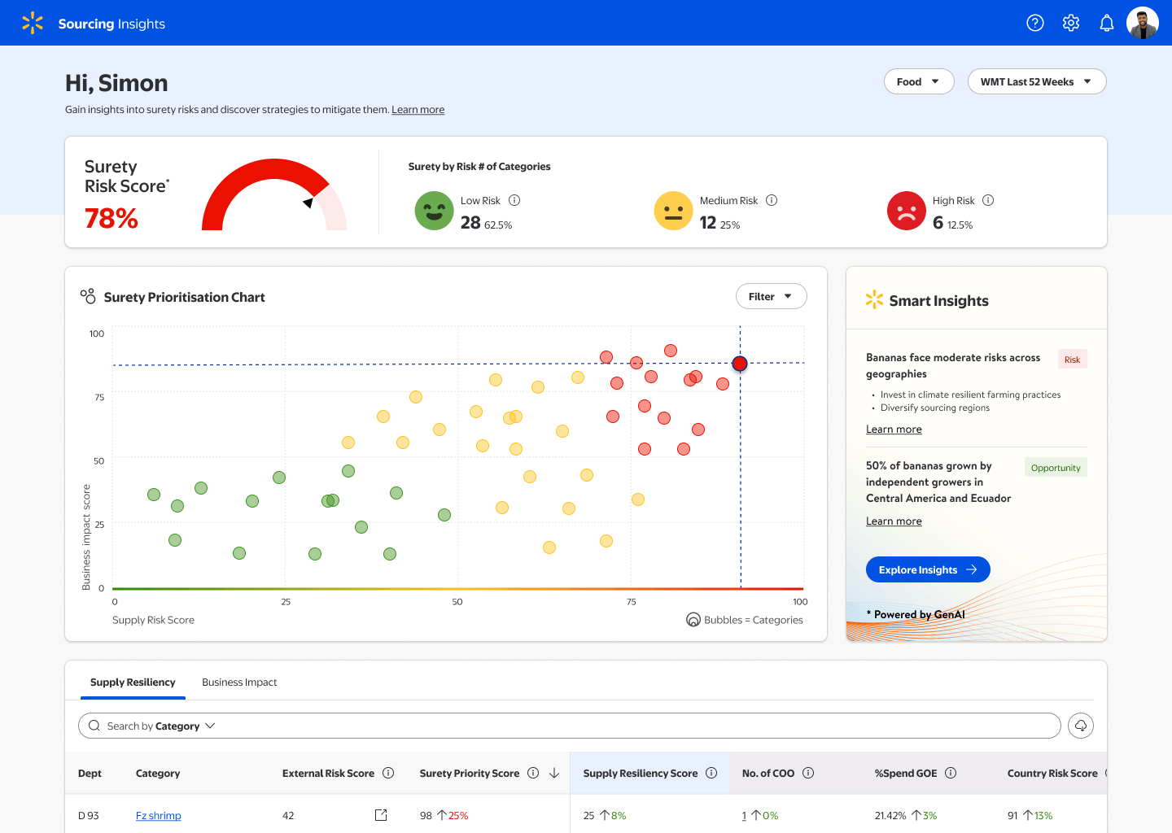
Task: Open the Fz shrimp category link
Action: 158,815
